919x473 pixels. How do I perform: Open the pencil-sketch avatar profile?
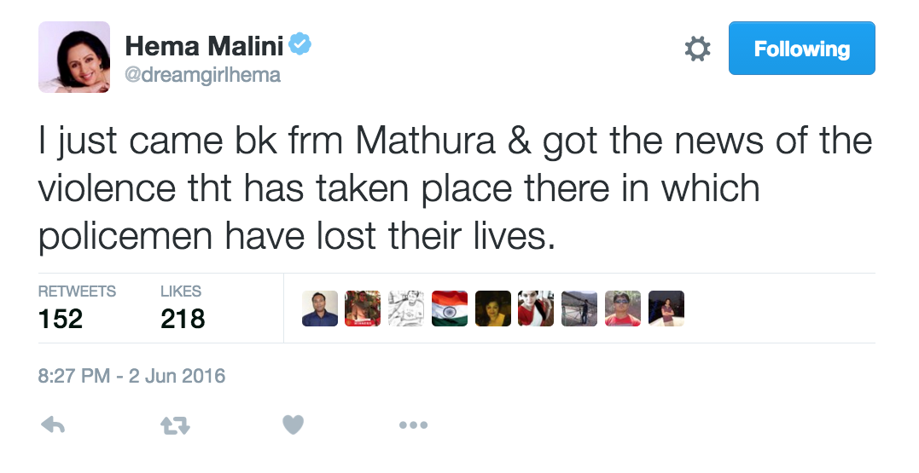(406, 309)
